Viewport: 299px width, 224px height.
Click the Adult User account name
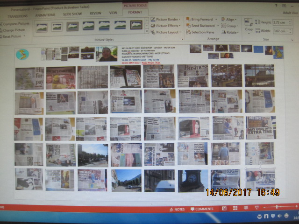click(291, 13)
